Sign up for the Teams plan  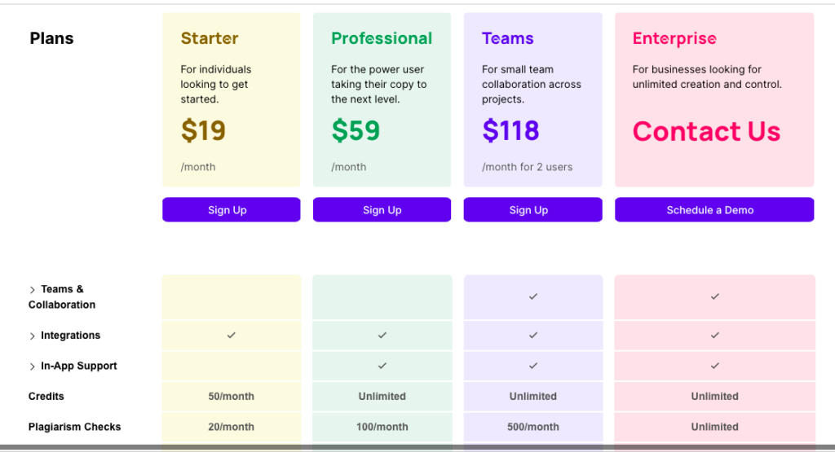tap(532, 209)
